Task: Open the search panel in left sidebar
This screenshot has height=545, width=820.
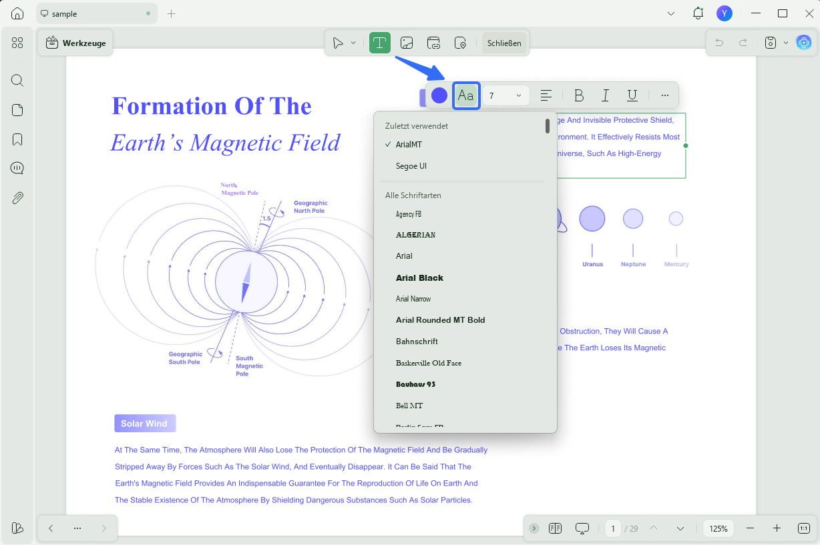Action: pyautogui.click(x=17, y=81)
